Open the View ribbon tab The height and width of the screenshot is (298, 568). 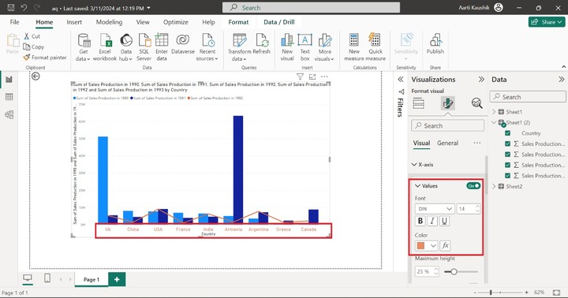point(143,22)
